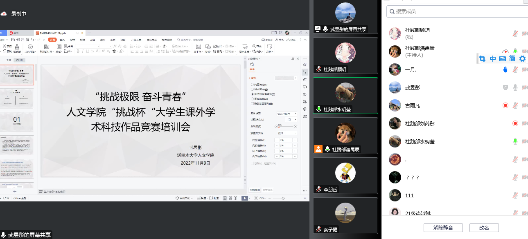
Task: Click the 解除静音 unmute button
Action: click(443, 228)
